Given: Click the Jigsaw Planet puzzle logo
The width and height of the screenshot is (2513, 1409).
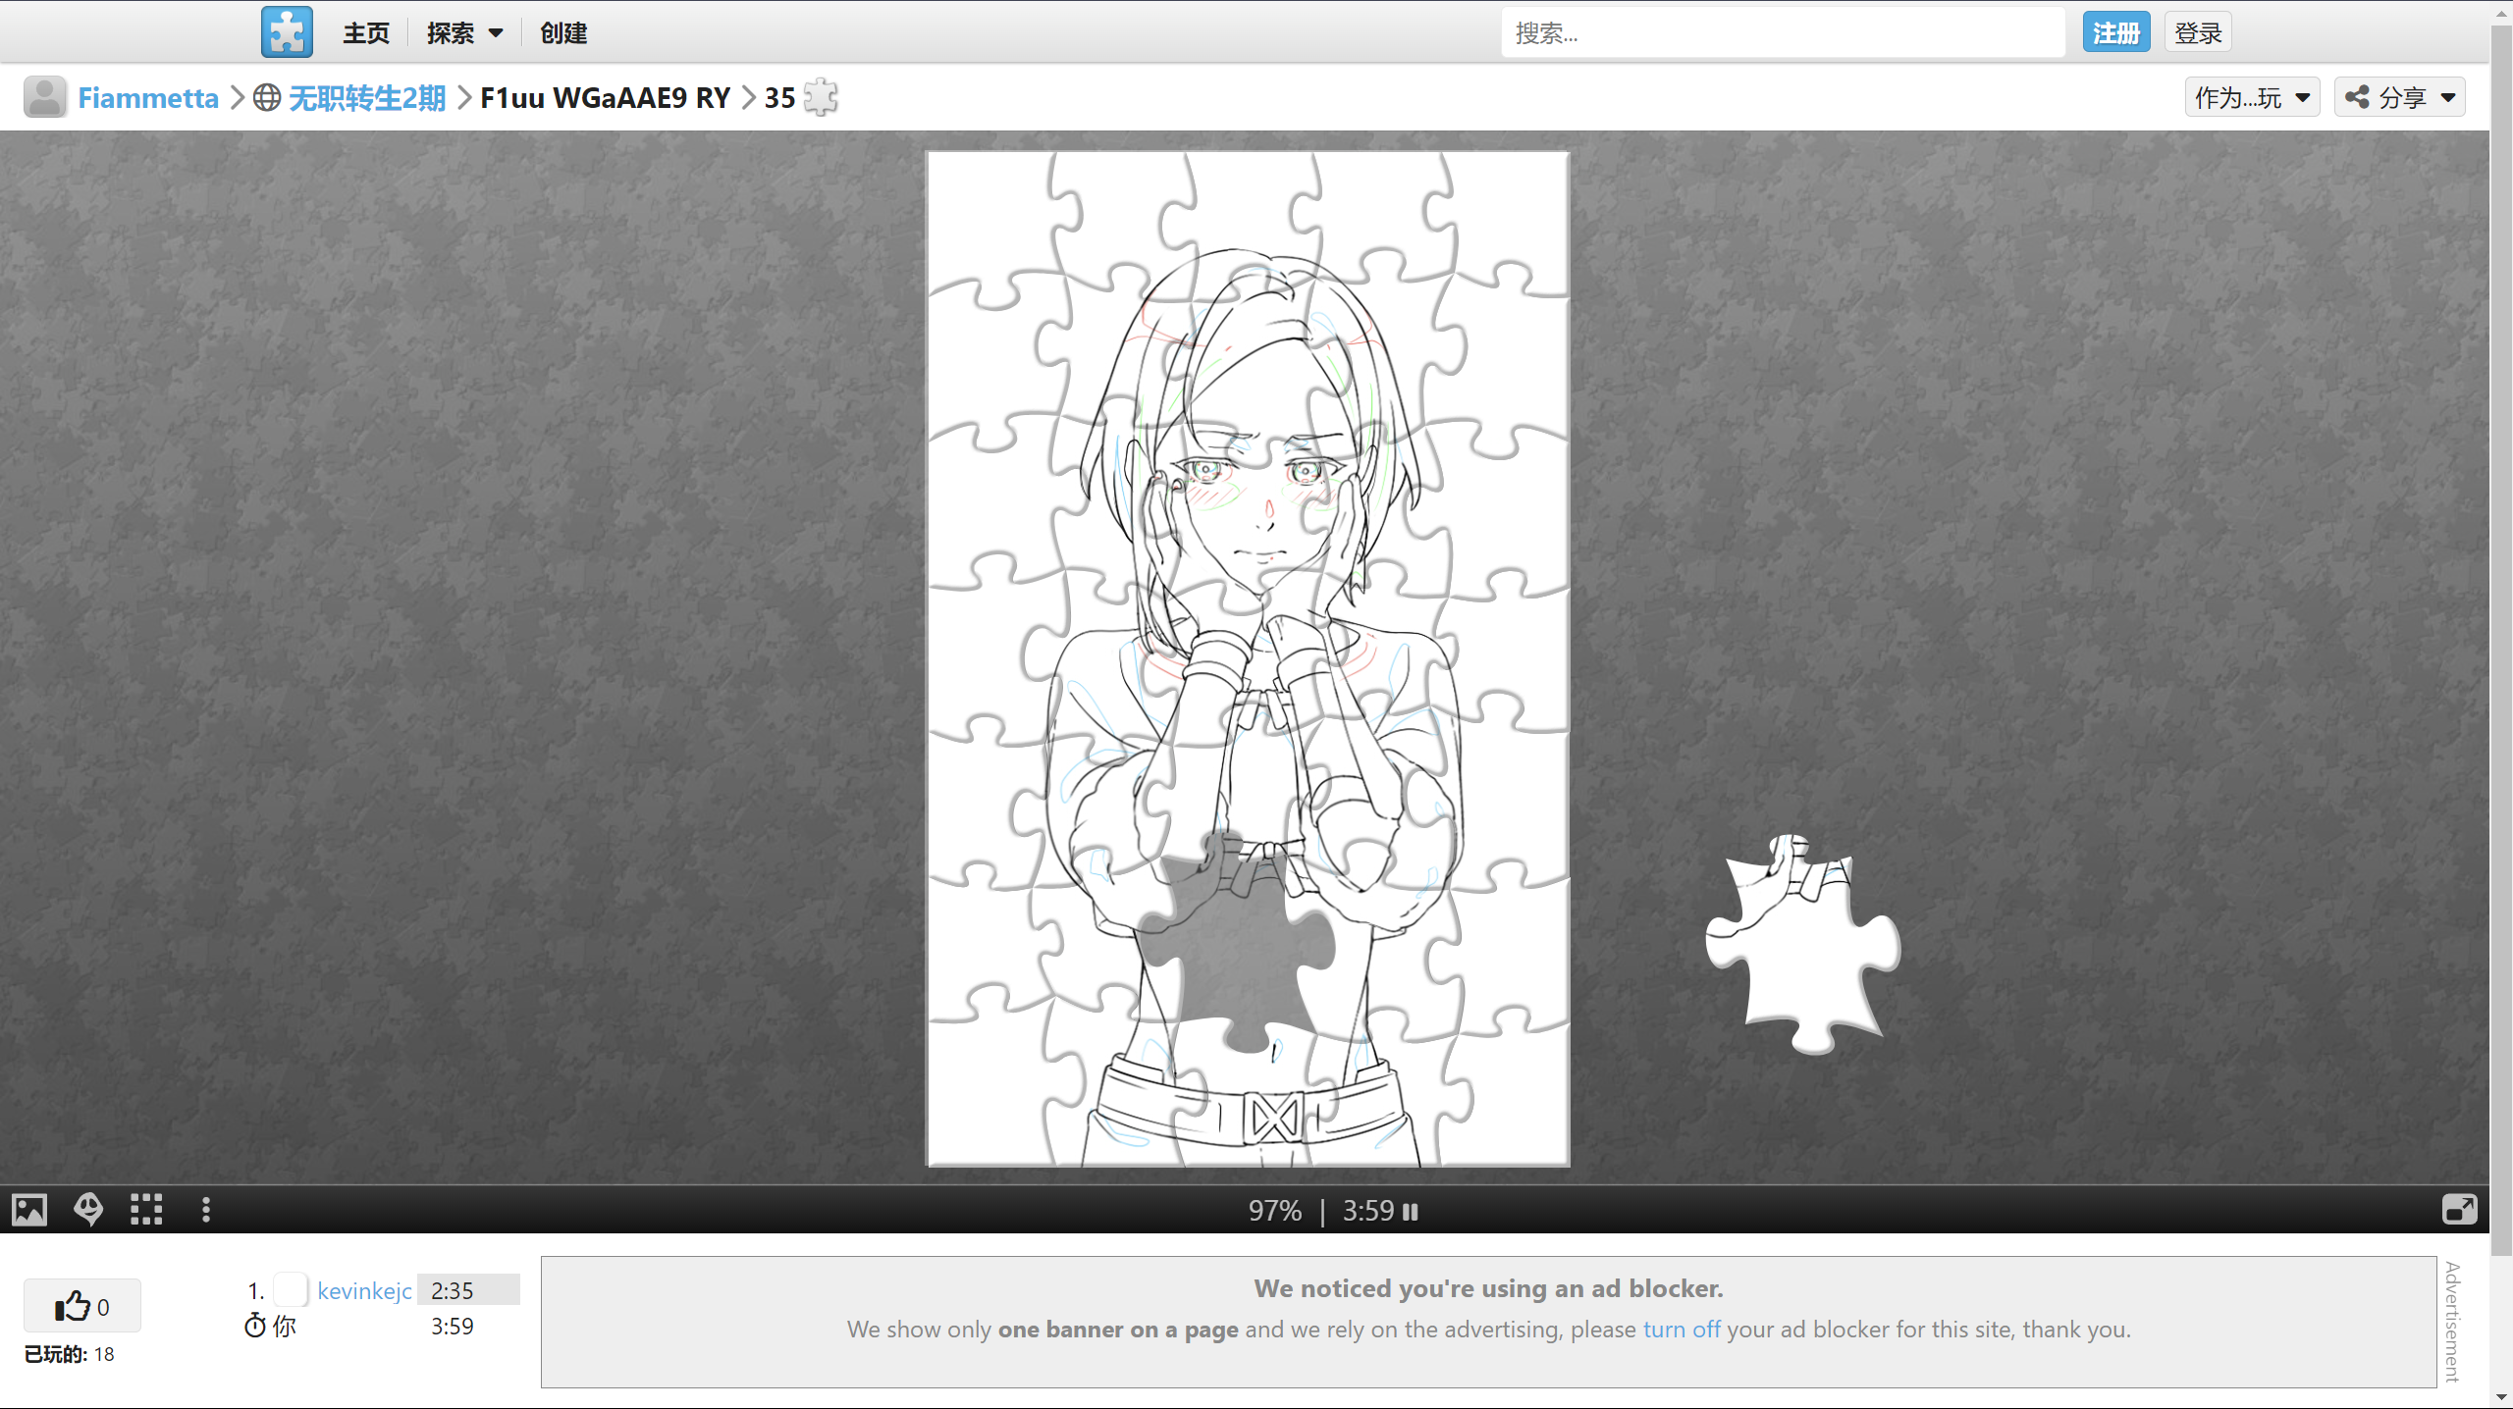Looking at the screenshot, I should (x=287, y=32).
